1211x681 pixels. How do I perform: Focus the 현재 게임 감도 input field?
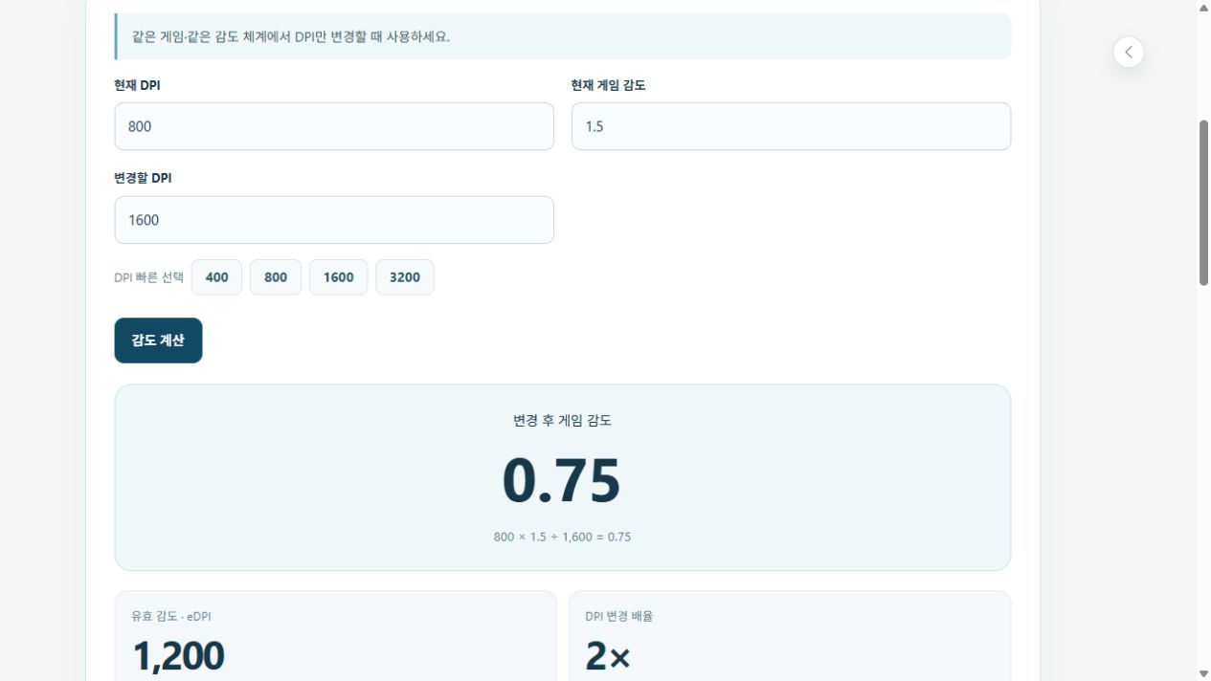pyautogui.click(x=791, y=126)
